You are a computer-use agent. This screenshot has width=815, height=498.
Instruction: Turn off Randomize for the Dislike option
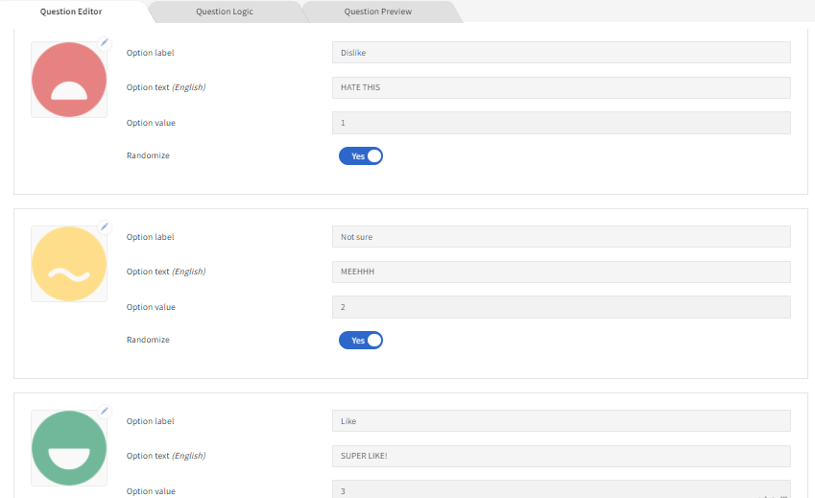(361, 155)
